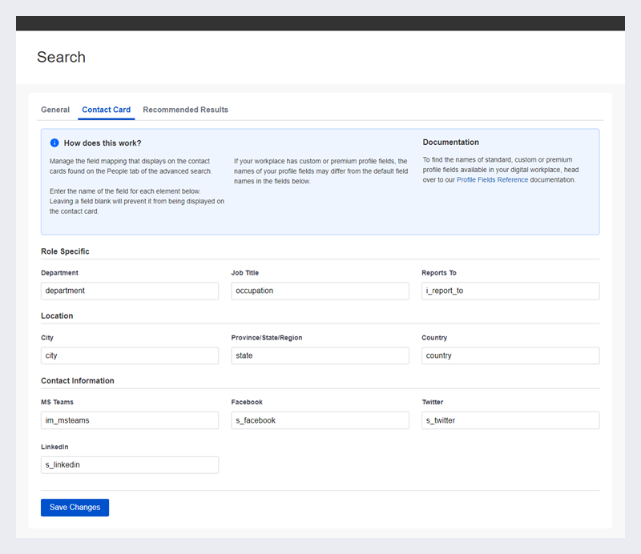Edit the Job Title field containing occupation
The width and height of the screenshot is (641, 554).
click(x=320, y=291)
